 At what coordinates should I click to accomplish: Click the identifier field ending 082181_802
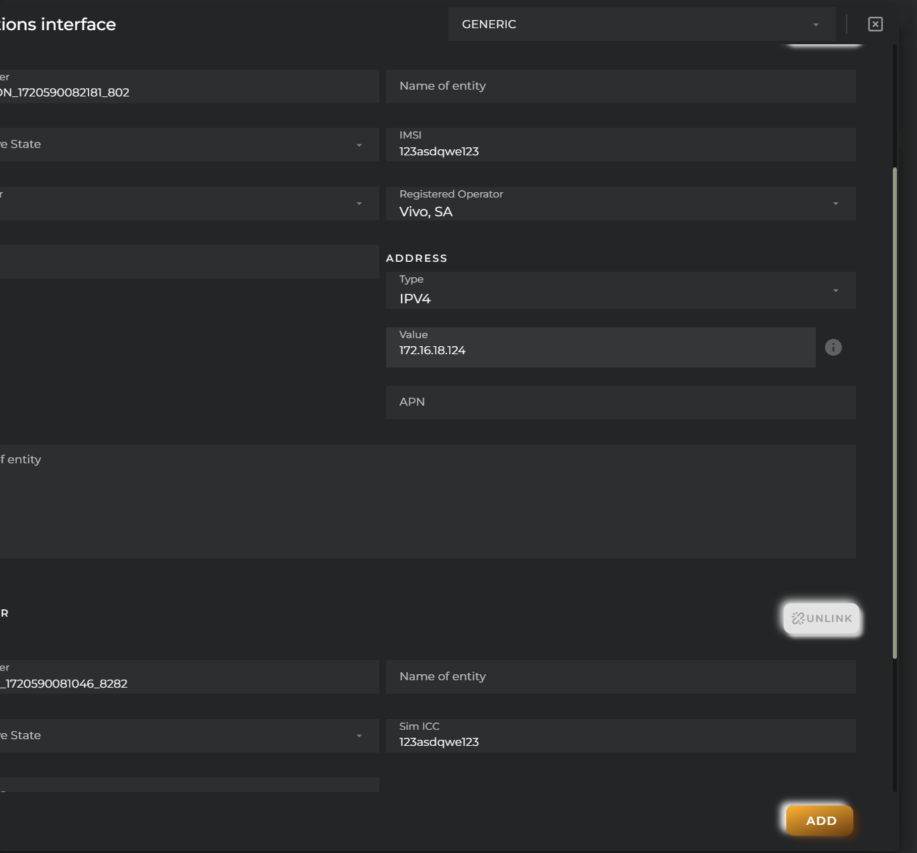189,86
